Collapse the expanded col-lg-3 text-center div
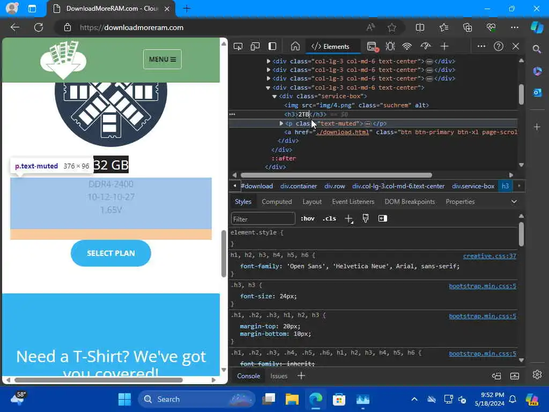The width and height of the screenshot is (549, 412). pyautogui.click(x=268, y=87)
